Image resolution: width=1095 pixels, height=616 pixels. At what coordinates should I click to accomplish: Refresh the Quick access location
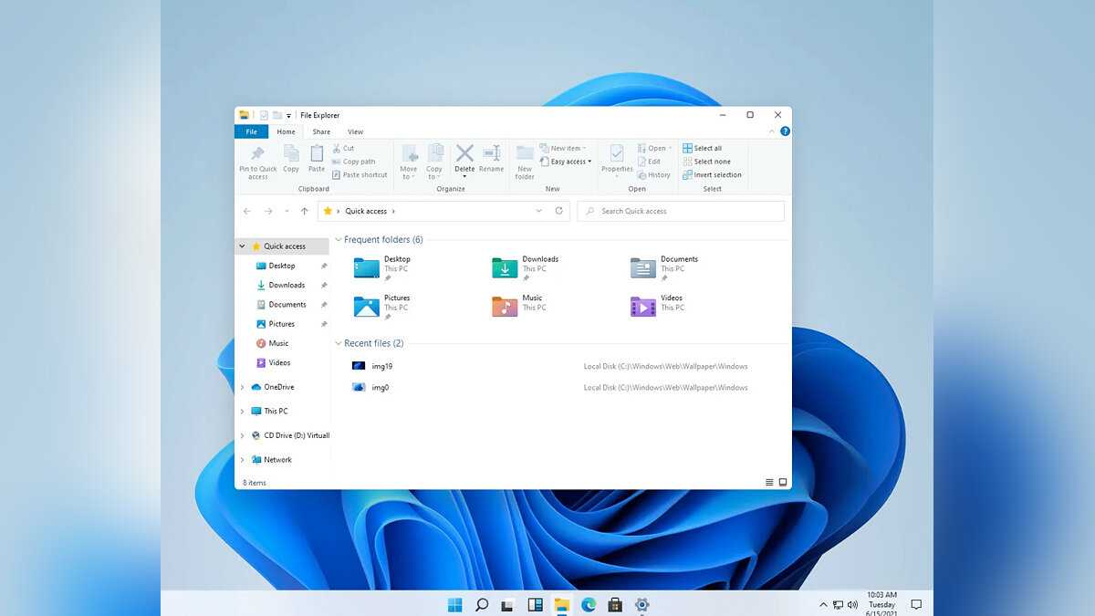pos(559,211)
